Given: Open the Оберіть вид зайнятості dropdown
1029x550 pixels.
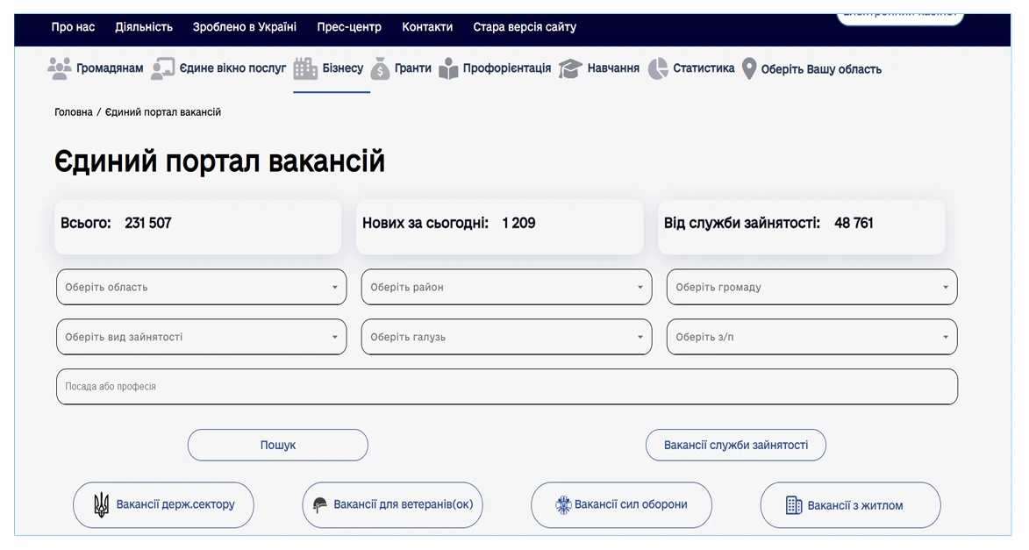Looking at the screenshot, I should [202, 337].
